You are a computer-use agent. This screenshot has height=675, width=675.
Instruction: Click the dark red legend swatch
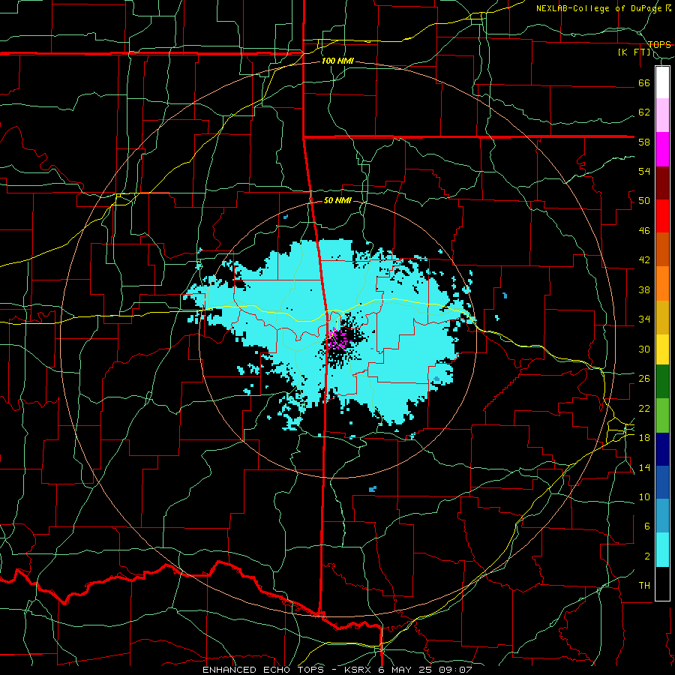coord(662,183)
